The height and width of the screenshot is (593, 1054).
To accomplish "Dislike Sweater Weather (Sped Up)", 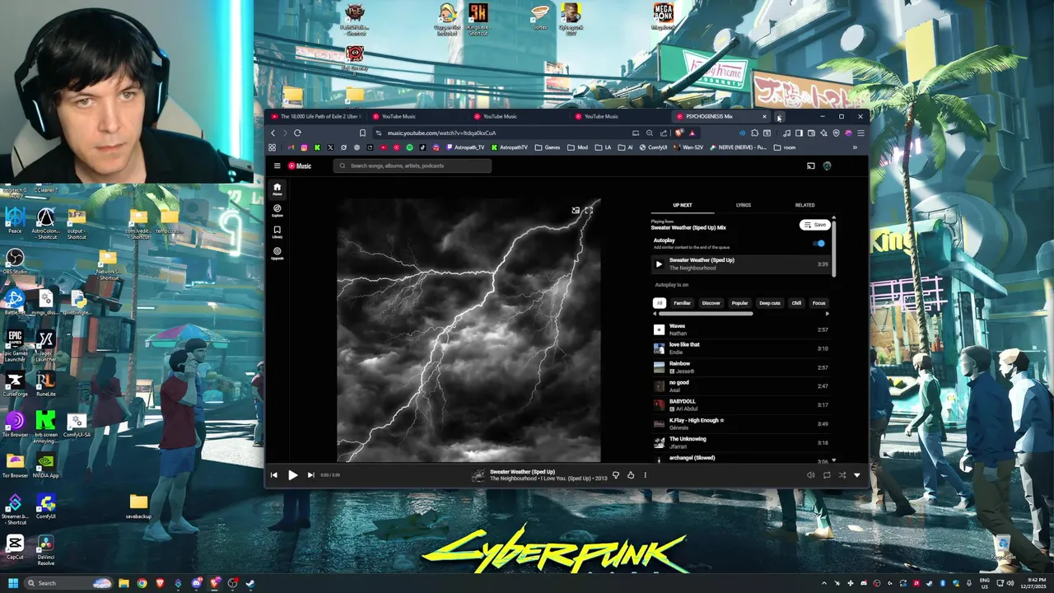I will [x=615, y=475].
